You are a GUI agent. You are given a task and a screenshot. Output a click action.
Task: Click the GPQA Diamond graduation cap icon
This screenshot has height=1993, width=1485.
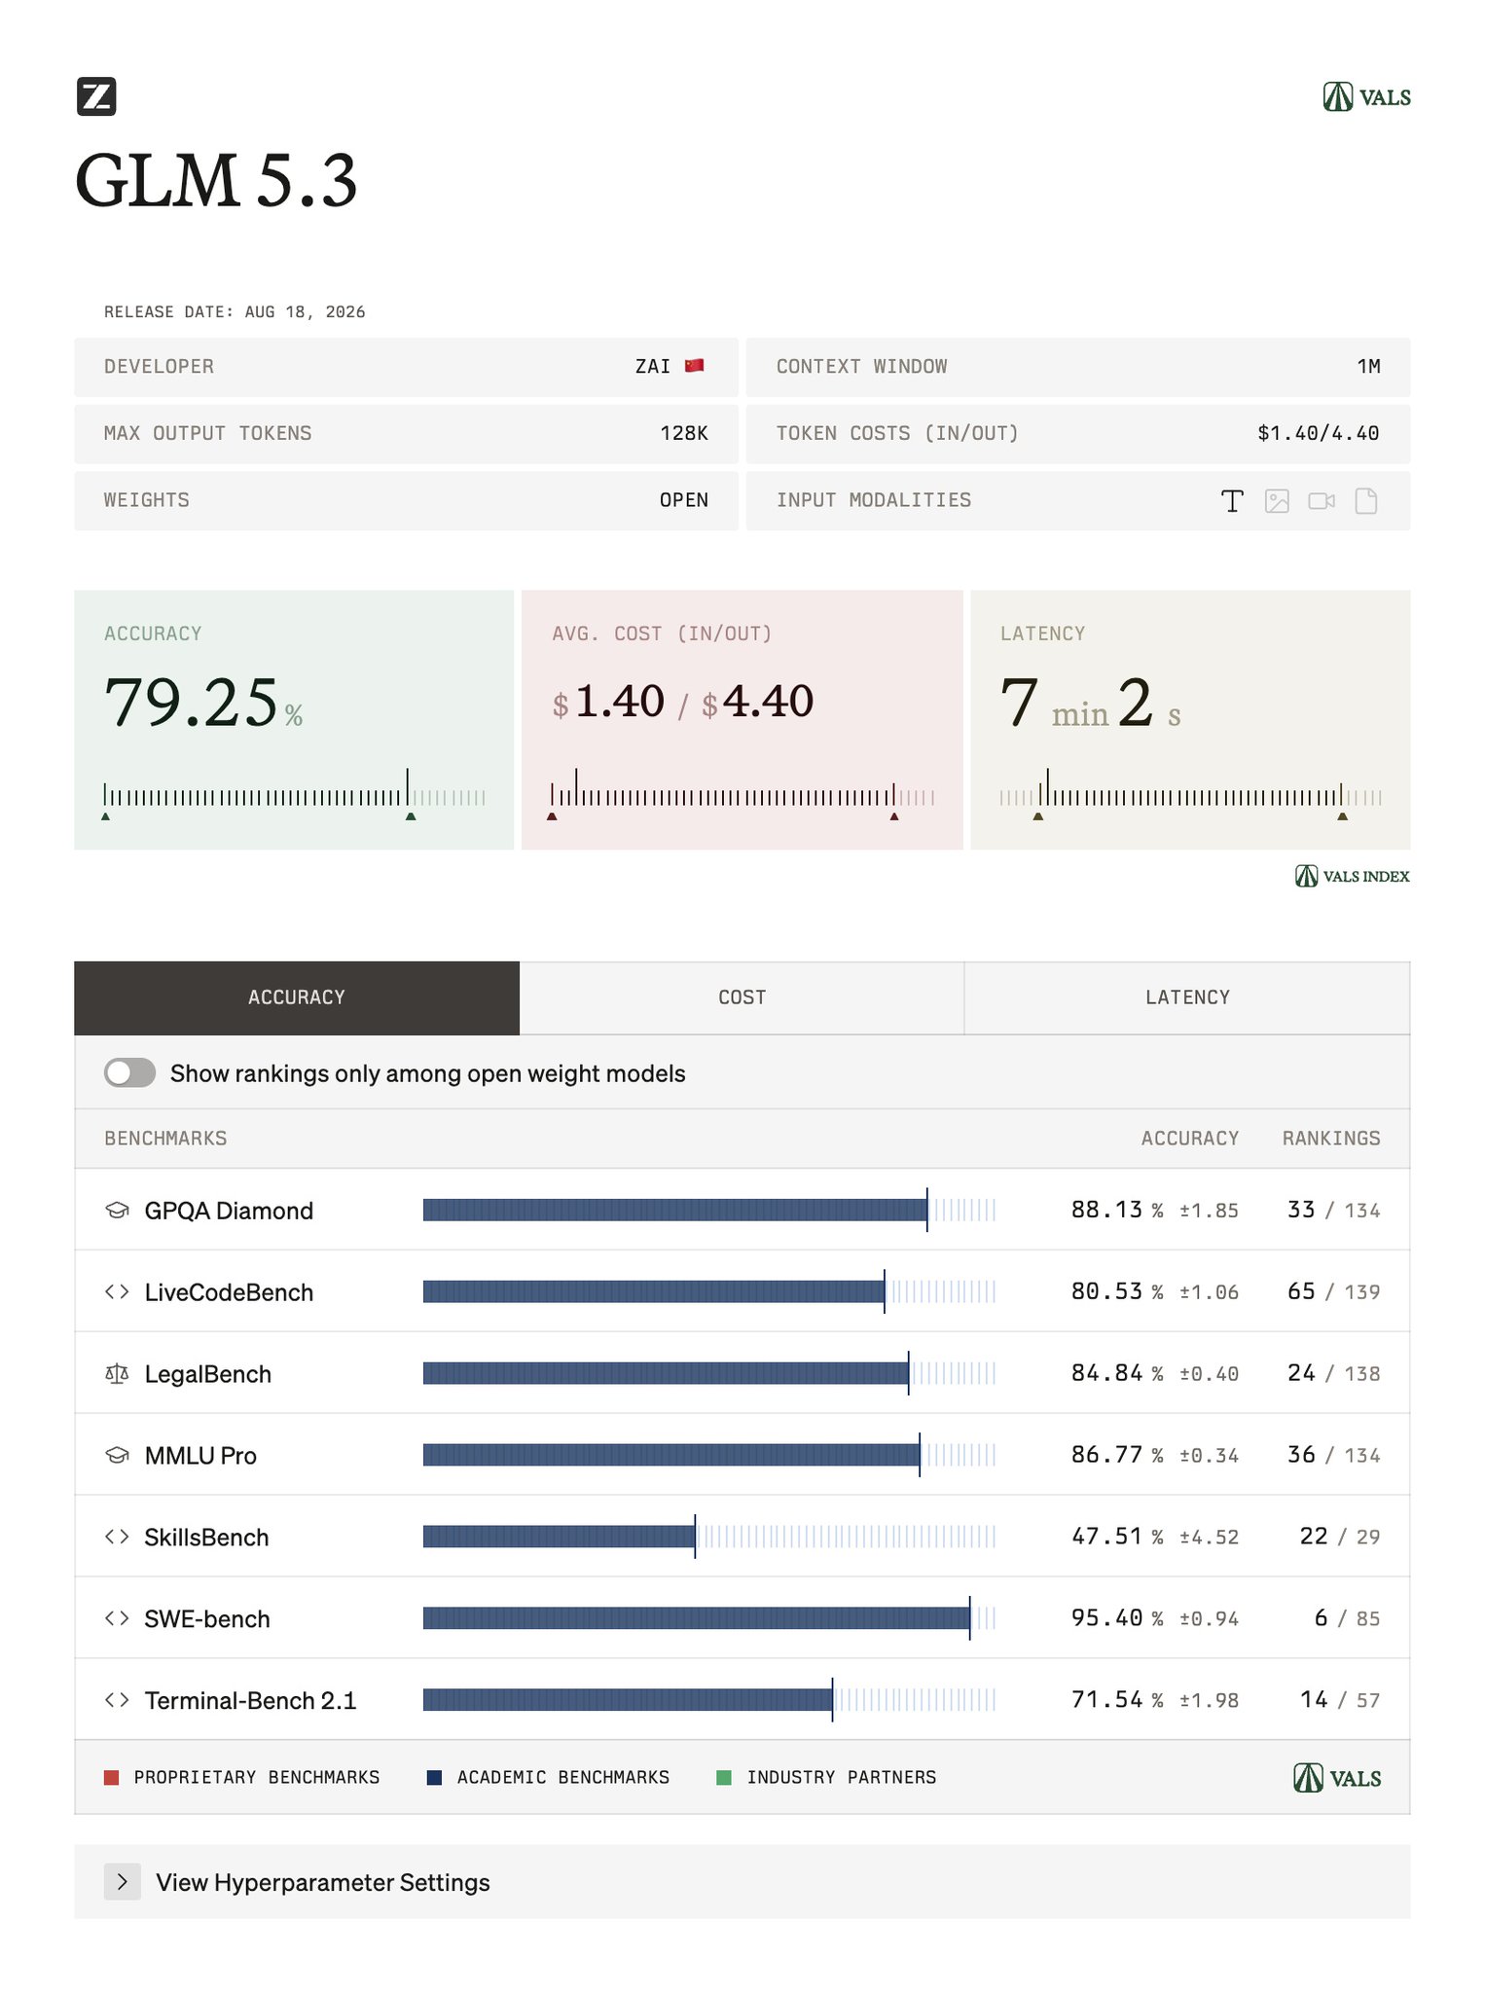(117, 1211)
